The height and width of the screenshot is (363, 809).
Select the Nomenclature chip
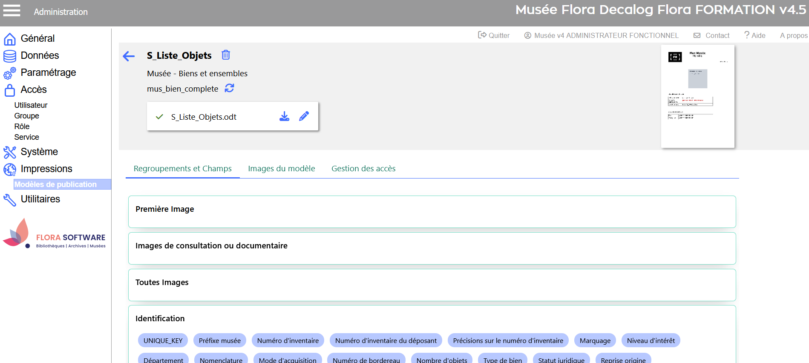[x=221, y=359]
